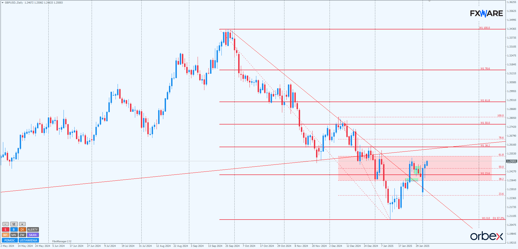Viewport: 518px width, 249px height.
Task: Click the FXWARE logo
Action: (486, 14)
